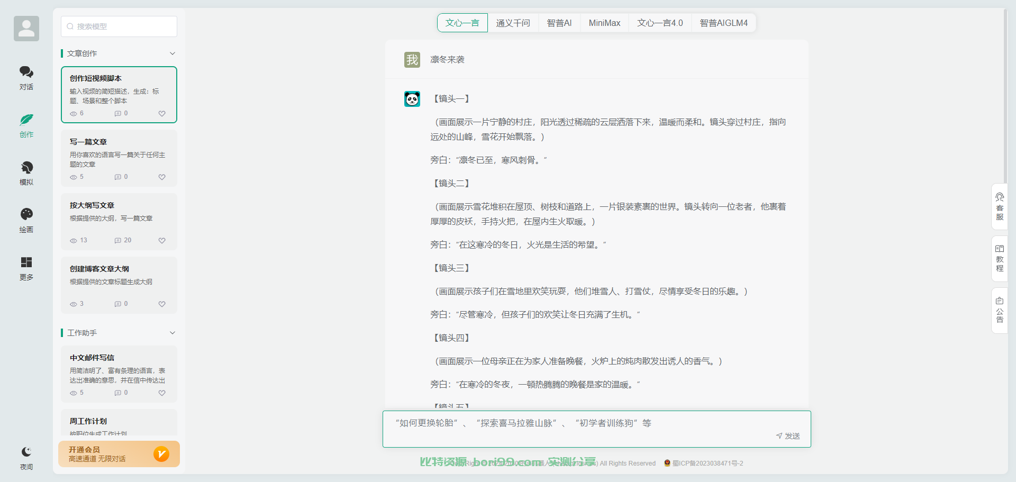Open the 公告 announcement panel

click(1000, 310)
